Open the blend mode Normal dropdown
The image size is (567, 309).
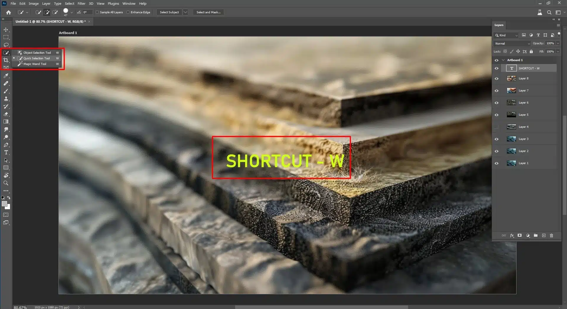tap(512, 43)
